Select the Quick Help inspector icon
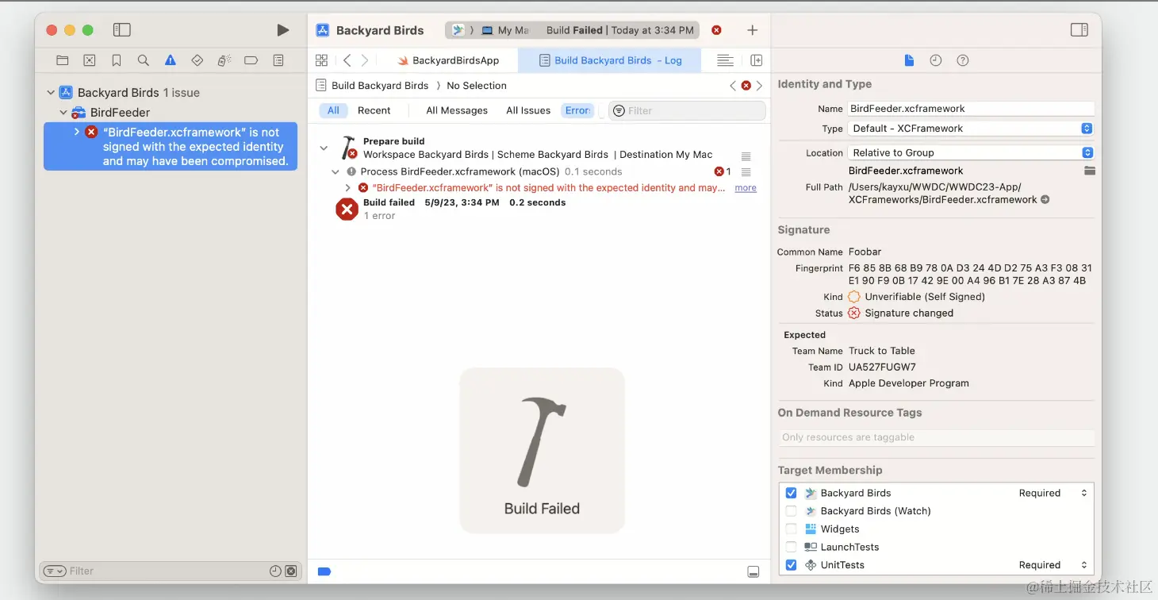Screen dimensions: 1158x600 coord(963,60)
